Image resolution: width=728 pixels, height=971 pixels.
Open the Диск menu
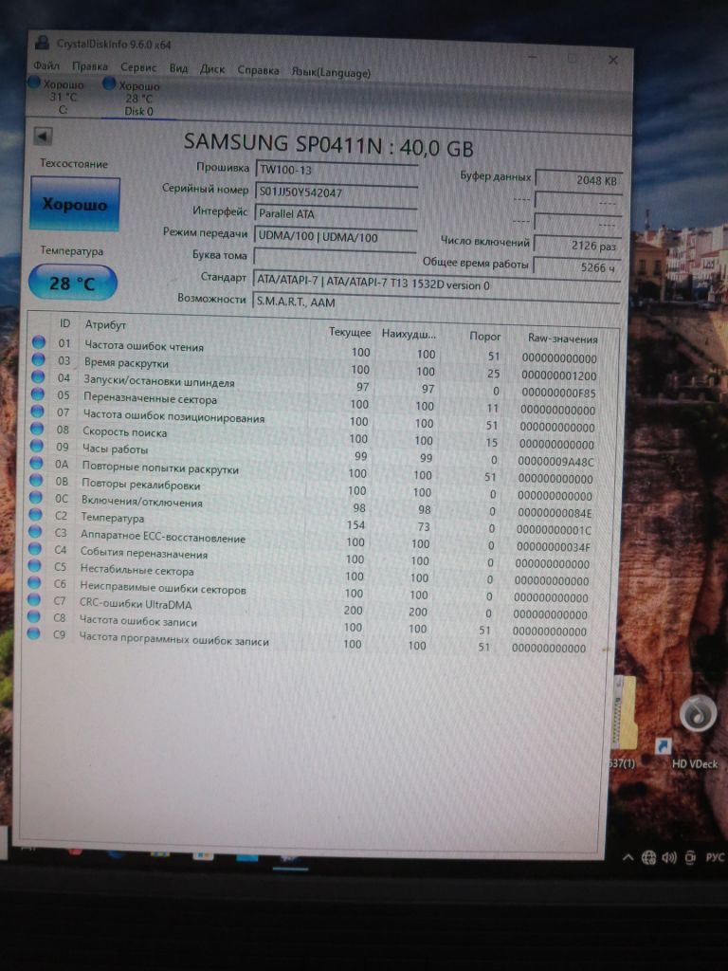click(212, 69)
